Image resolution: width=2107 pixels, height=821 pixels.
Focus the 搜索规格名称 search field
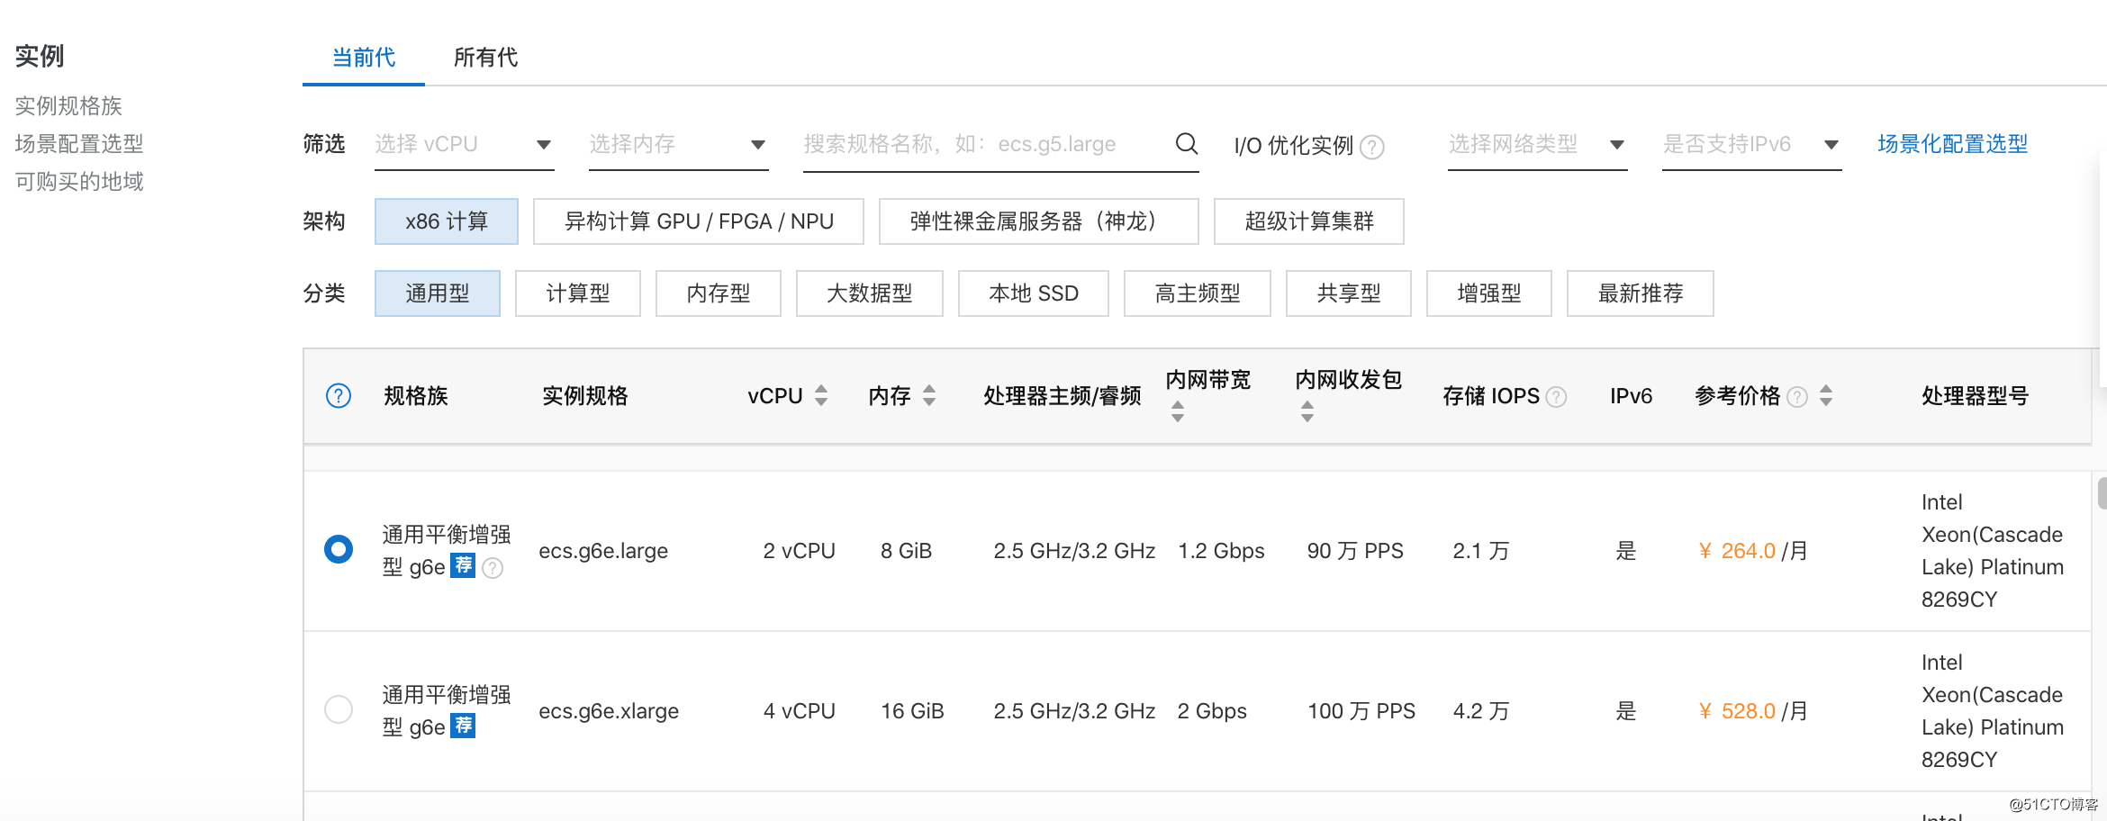(x=1001, y=145)
